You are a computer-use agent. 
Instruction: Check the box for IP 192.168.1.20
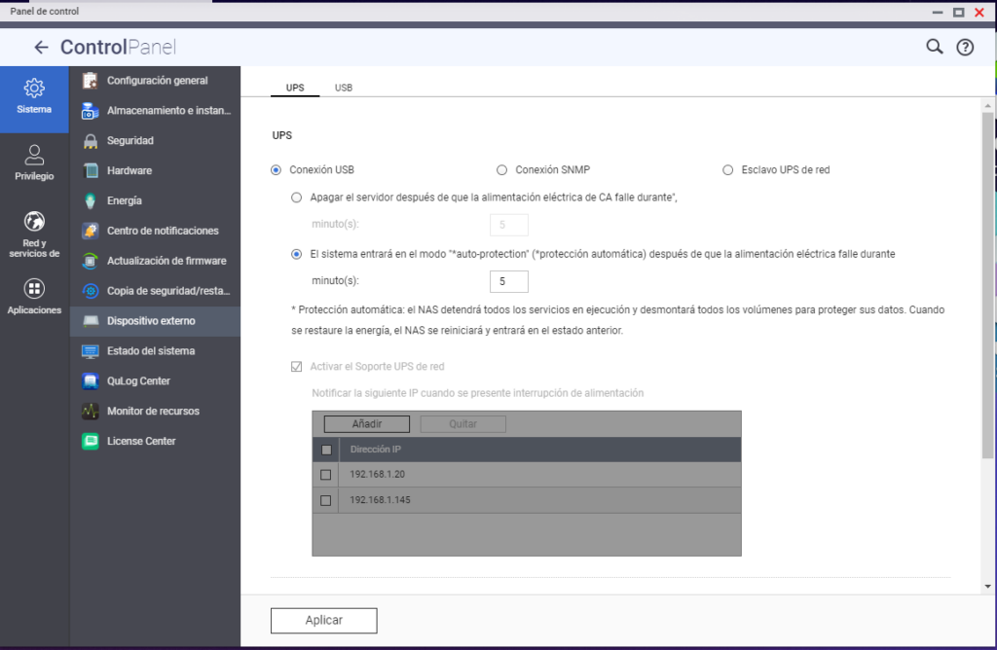pos(326,475)
